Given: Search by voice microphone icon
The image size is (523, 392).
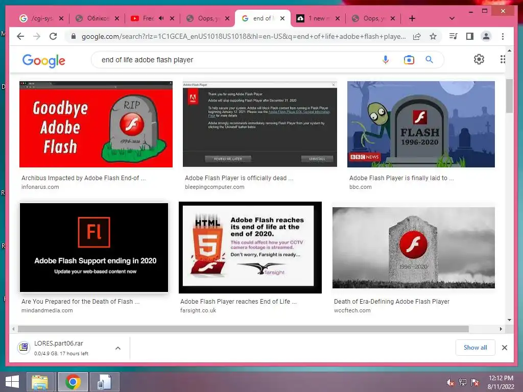Looking at the screenshot, I should click(x=386, y=60).
